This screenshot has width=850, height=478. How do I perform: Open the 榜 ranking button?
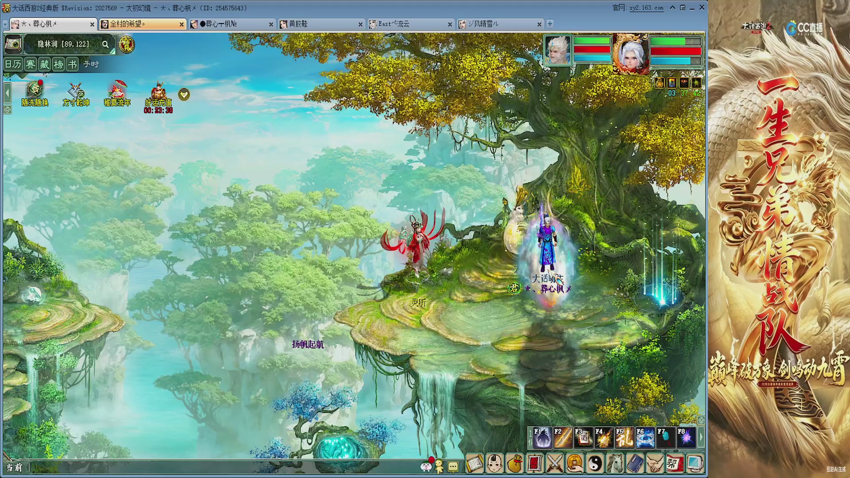58,64
